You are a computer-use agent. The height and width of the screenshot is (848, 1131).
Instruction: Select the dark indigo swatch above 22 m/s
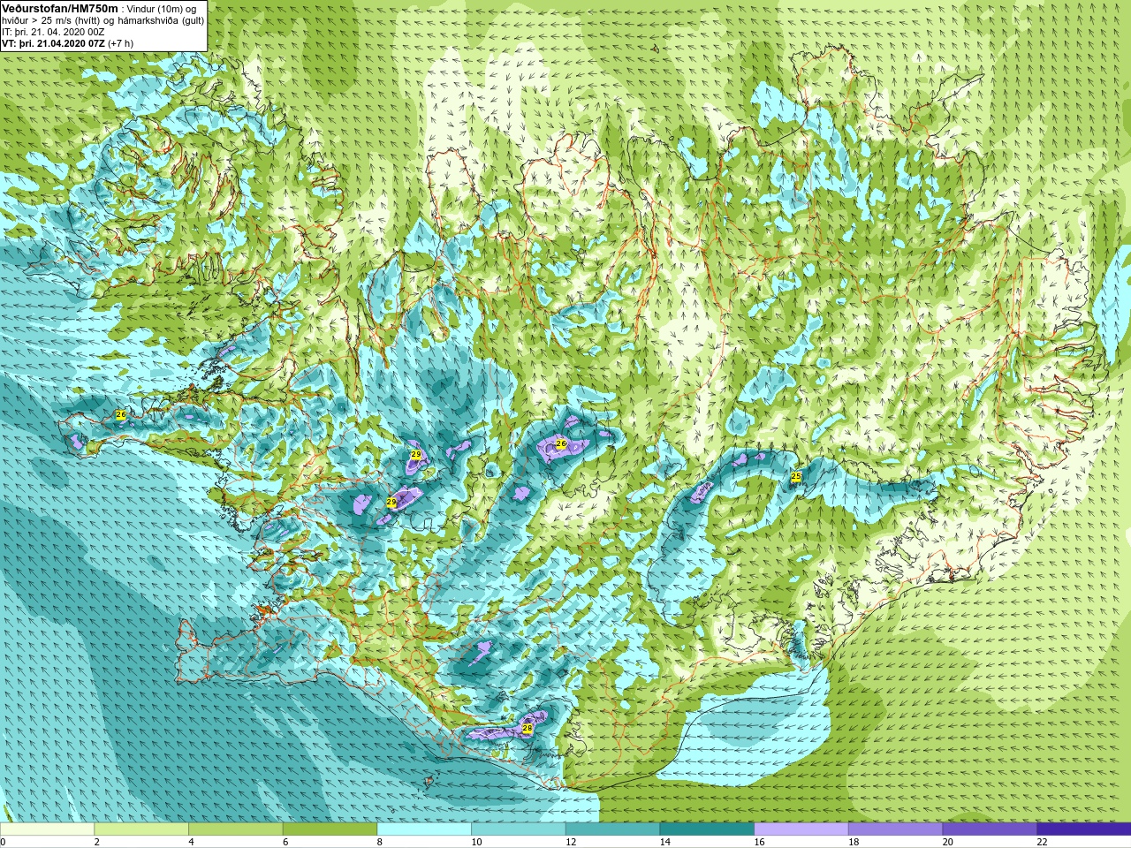[x=1084, y=829]
